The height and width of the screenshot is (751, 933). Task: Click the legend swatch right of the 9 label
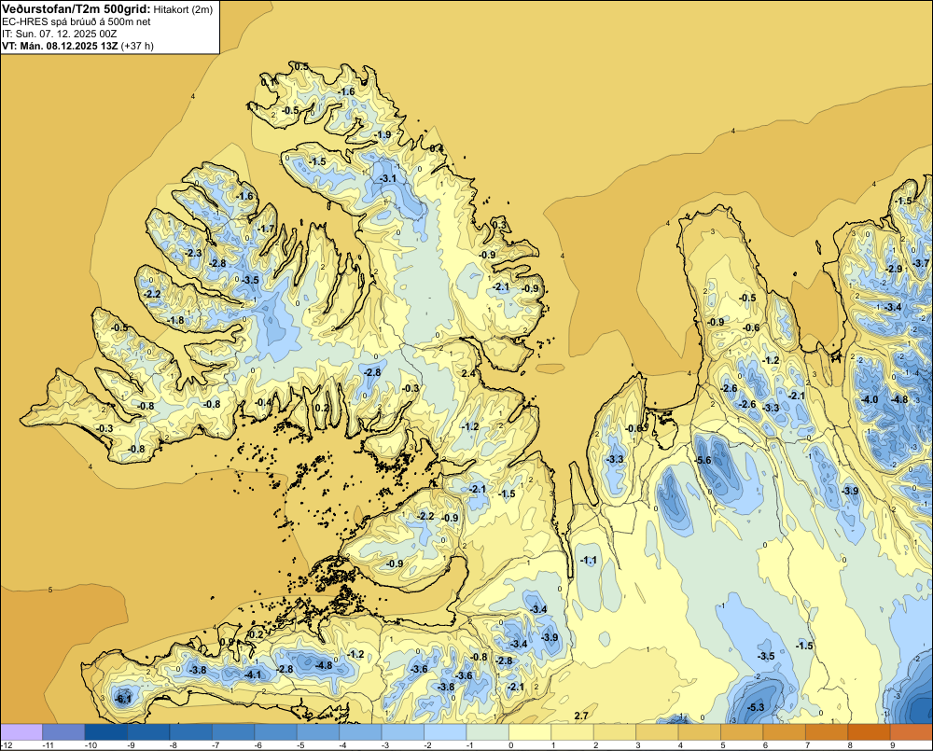tap(912, 731)
